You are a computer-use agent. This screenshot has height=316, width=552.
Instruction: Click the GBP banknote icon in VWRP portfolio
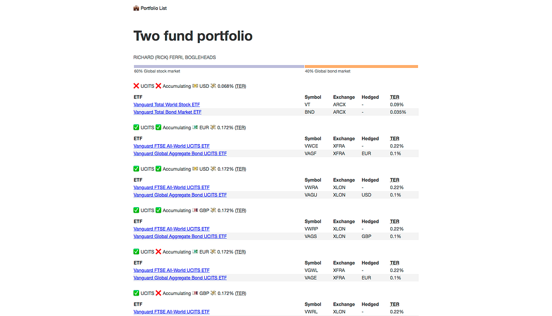point(195,210)
